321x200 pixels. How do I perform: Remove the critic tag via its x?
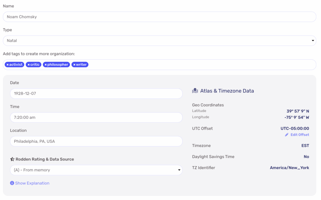[29, 65]
